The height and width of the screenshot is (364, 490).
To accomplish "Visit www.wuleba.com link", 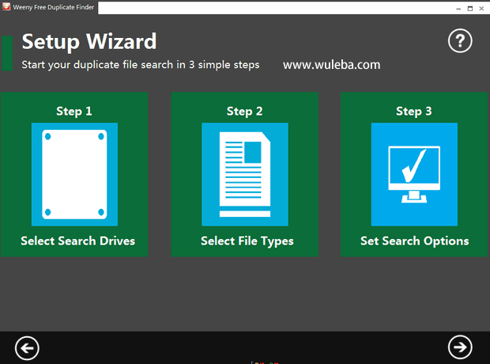I will click(x=332, y=65).
